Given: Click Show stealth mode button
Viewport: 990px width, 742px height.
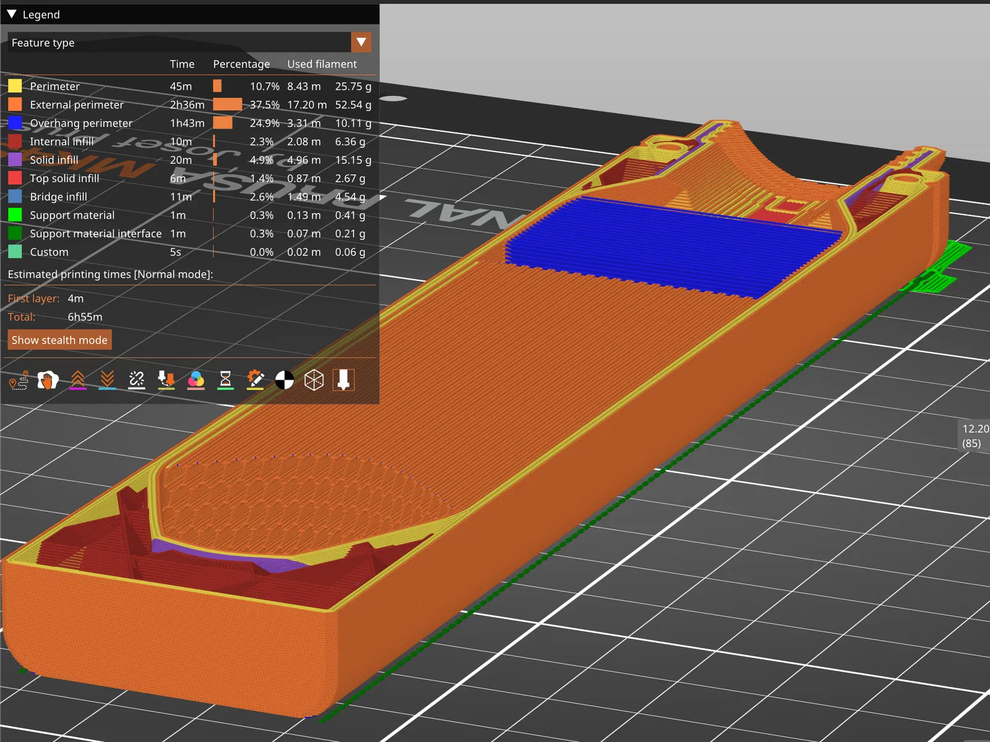Looking at the screenshot, I should [59, 340].
